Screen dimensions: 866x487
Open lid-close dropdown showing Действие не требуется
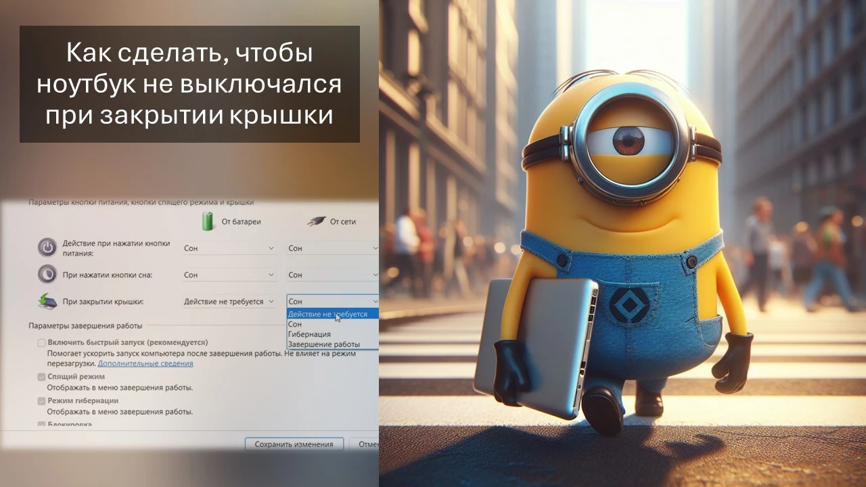click(x=229, y=301)
